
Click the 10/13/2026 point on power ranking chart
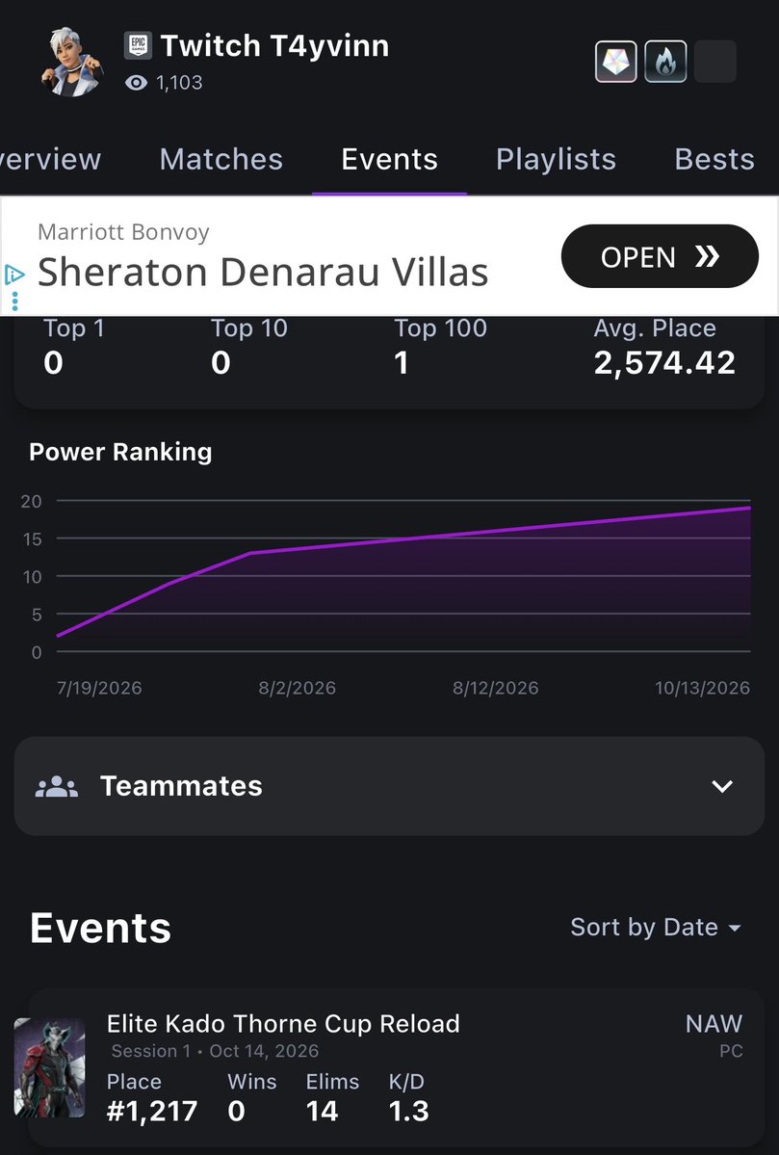[x=749, y=508]
